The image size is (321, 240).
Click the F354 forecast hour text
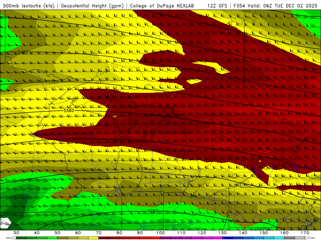point(240,6)
